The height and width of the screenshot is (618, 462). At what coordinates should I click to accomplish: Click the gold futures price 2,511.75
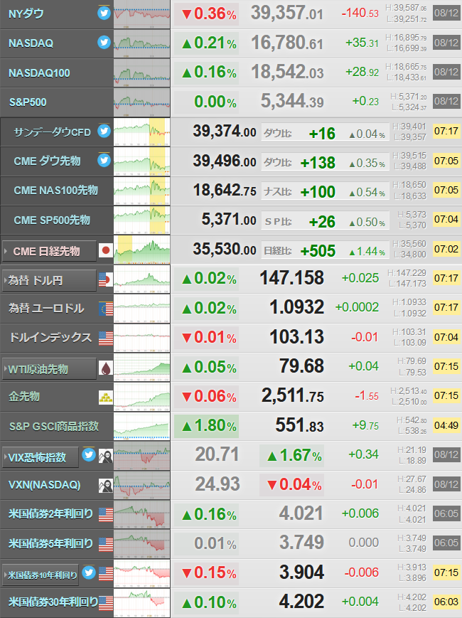pyautogui.click(x=293, y=395)
